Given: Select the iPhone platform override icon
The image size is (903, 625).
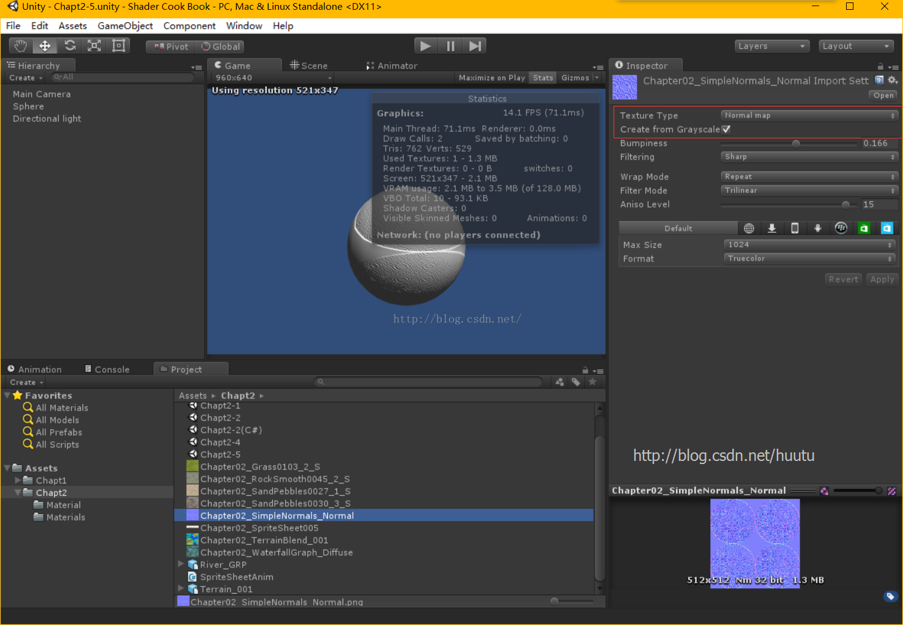Looking at the screenshot, I should [795, 228].
